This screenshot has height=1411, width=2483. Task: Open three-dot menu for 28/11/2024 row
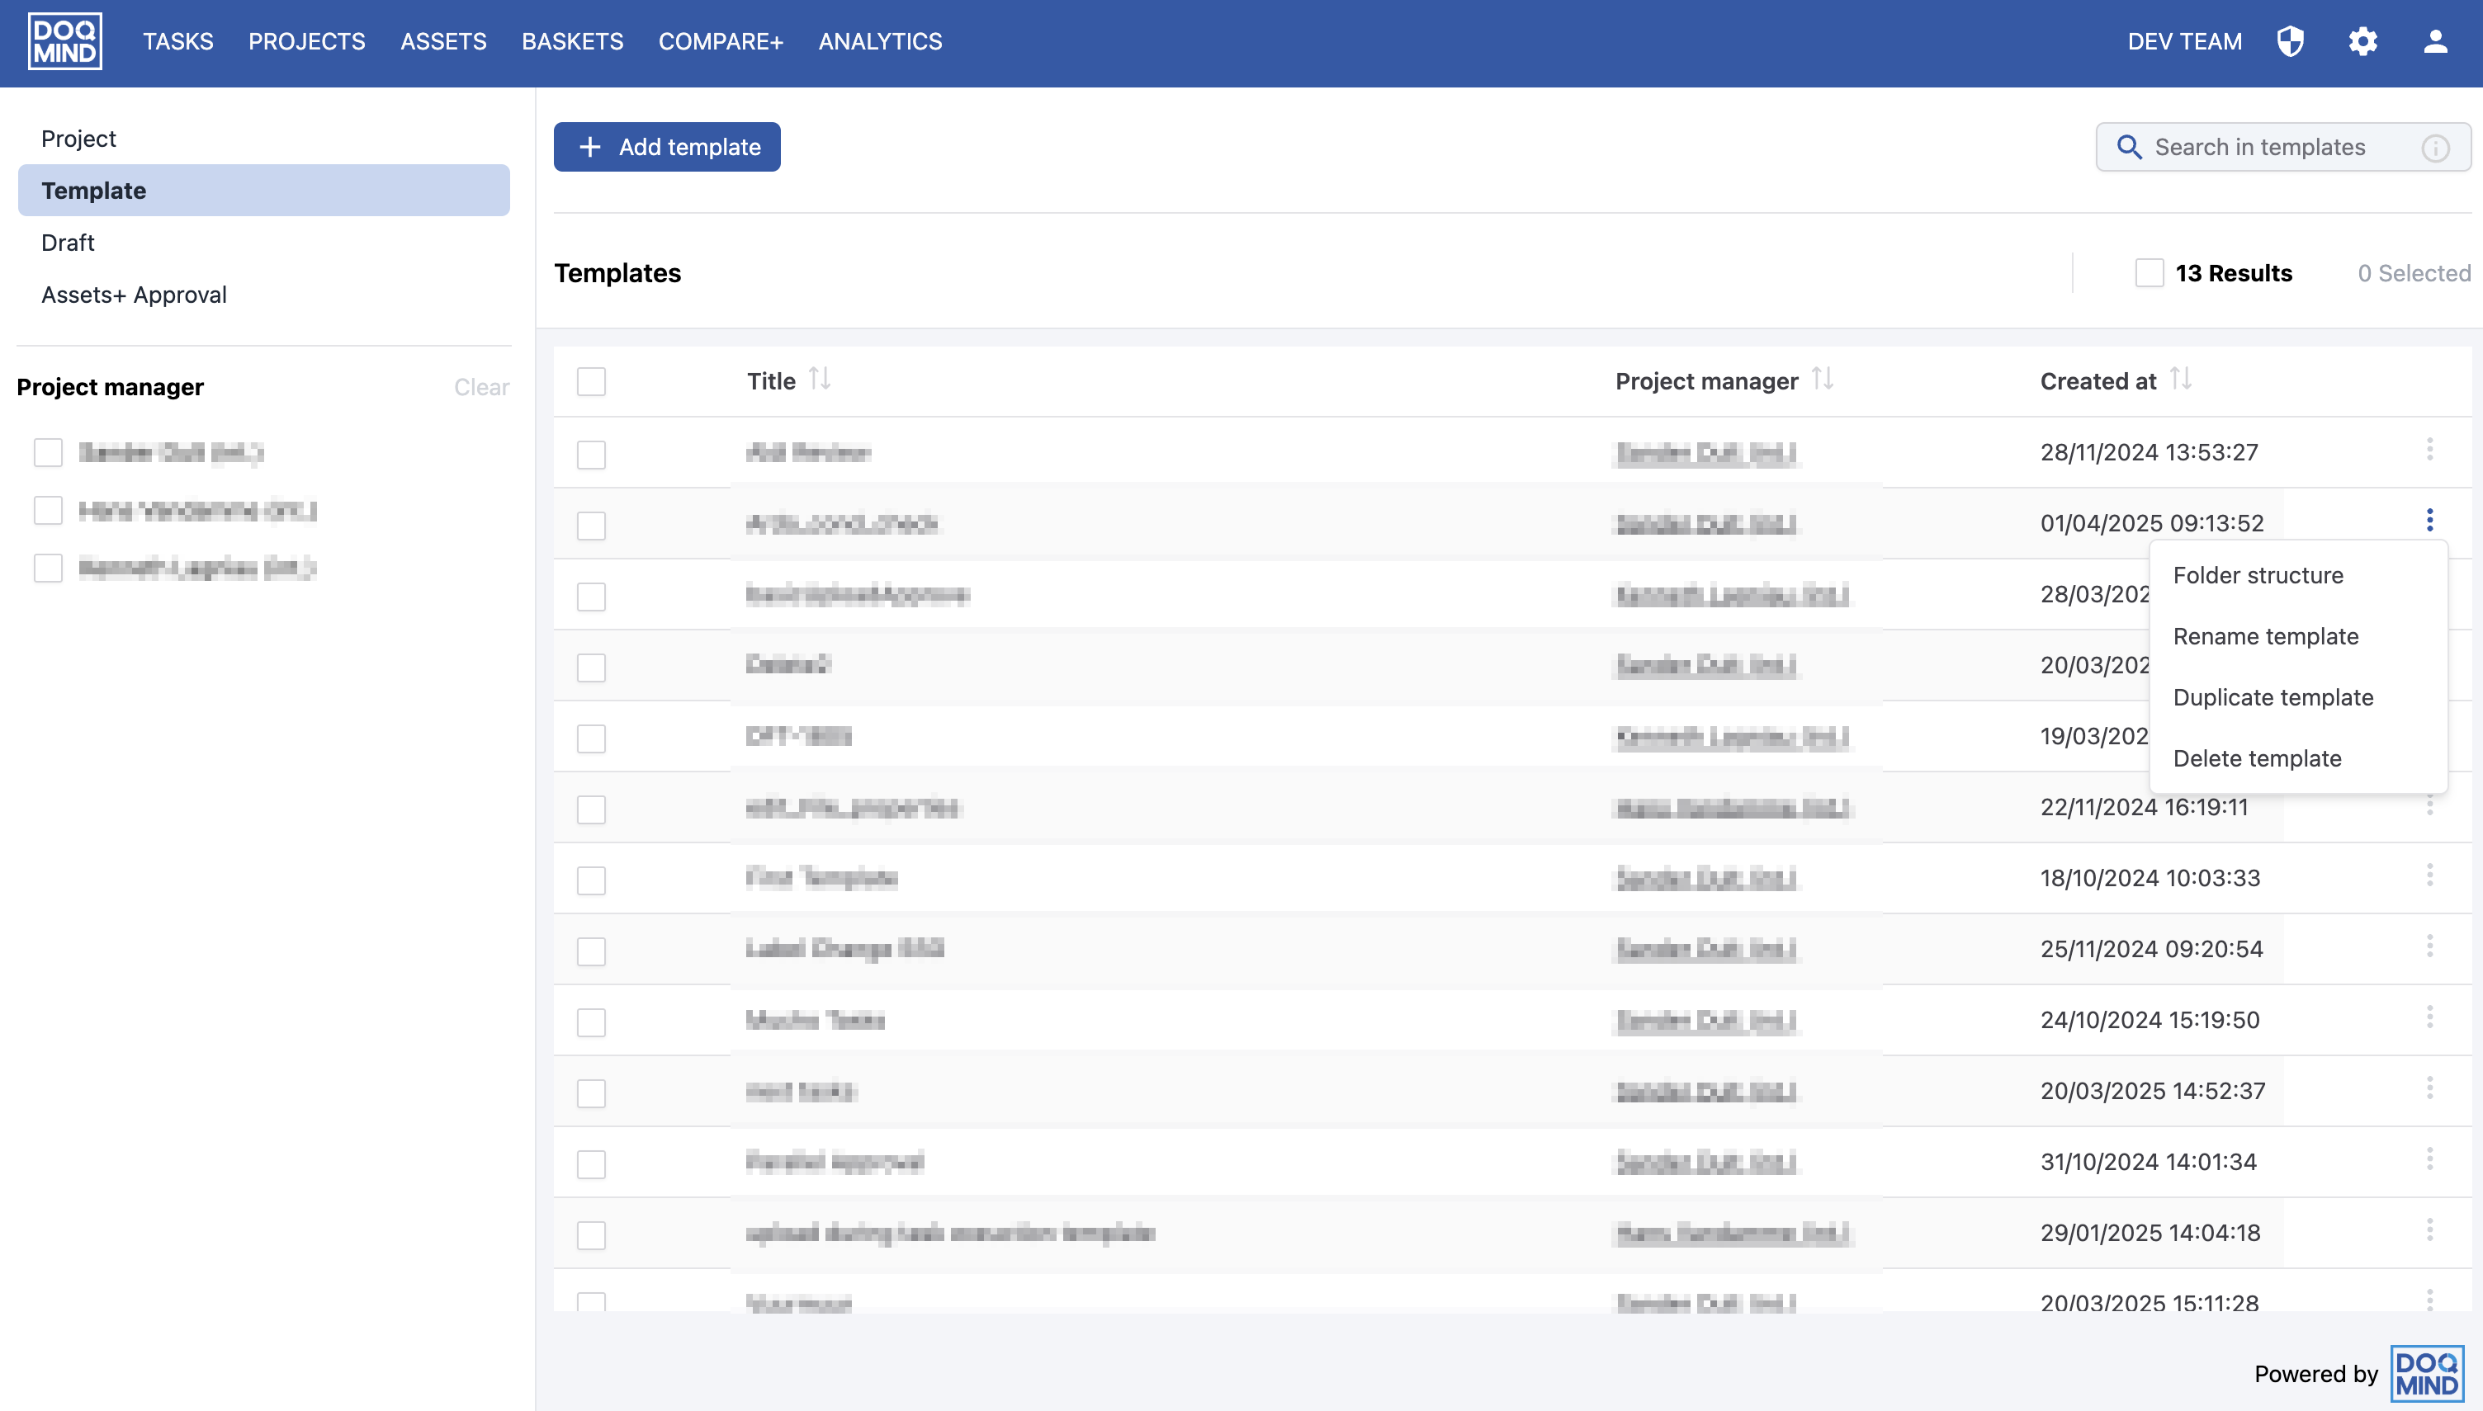coord(2429,450)
